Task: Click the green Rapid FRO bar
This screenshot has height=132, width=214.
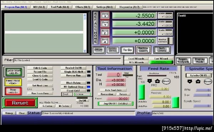Action: pyautogui.click(x=142, y=92)
